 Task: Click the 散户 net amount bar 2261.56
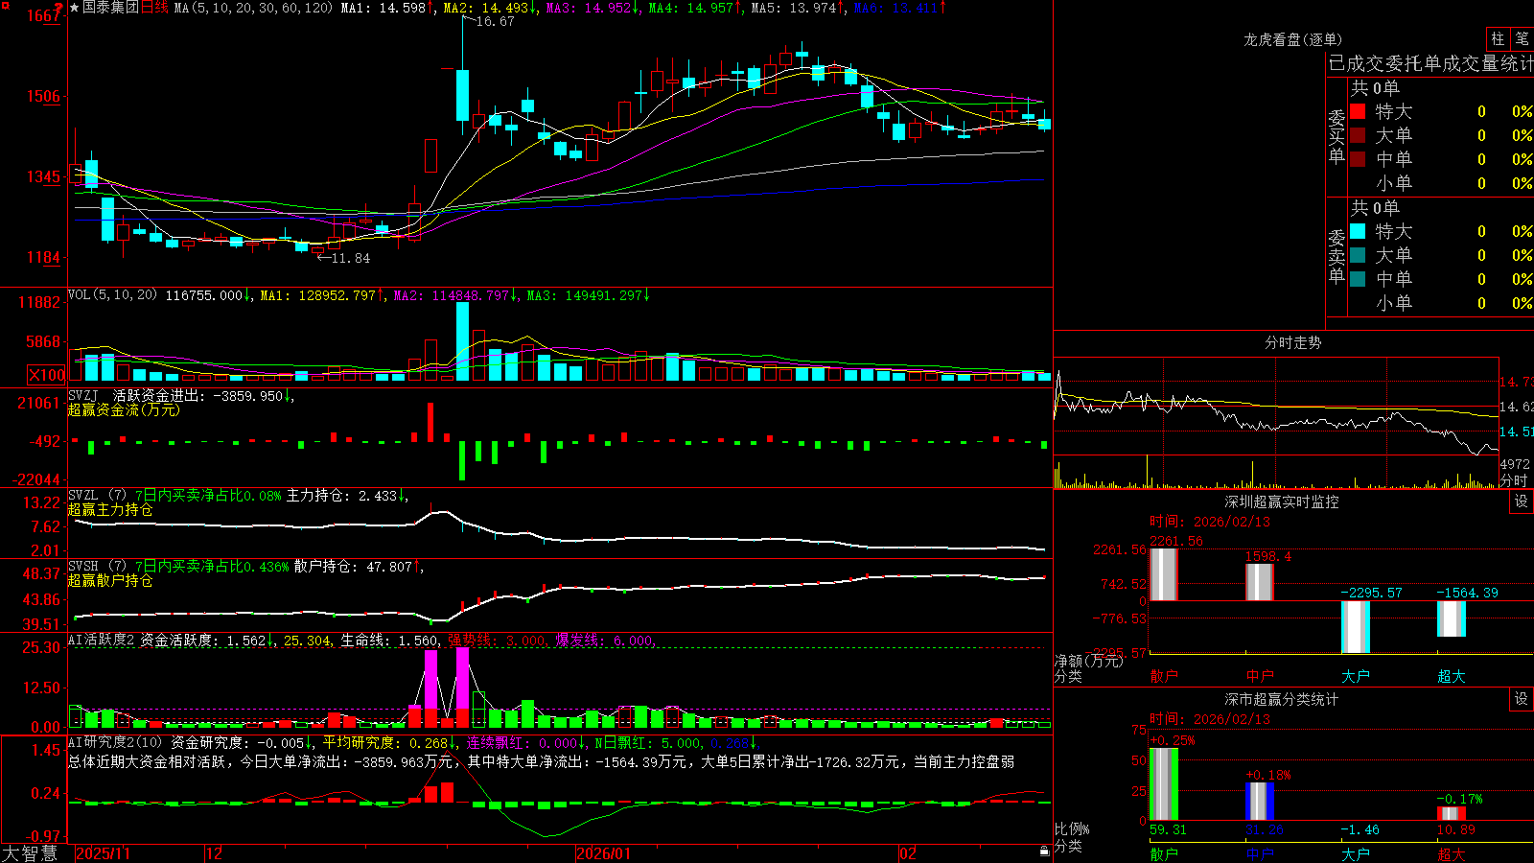pos(1164,574)
